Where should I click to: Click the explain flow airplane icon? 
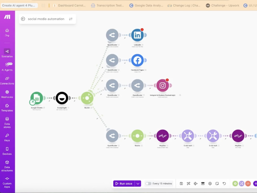click(196, 183)
